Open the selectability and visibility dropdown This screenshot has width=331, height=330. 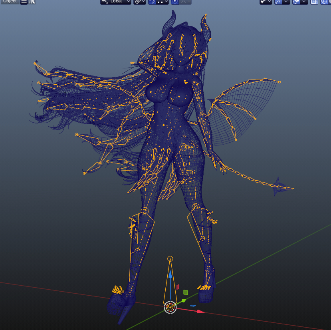point(266,2)
